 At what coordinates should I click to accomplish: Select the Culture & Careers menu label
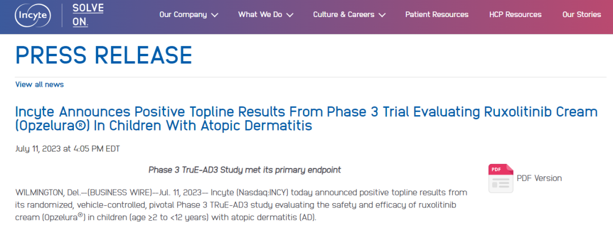point(343,15)
